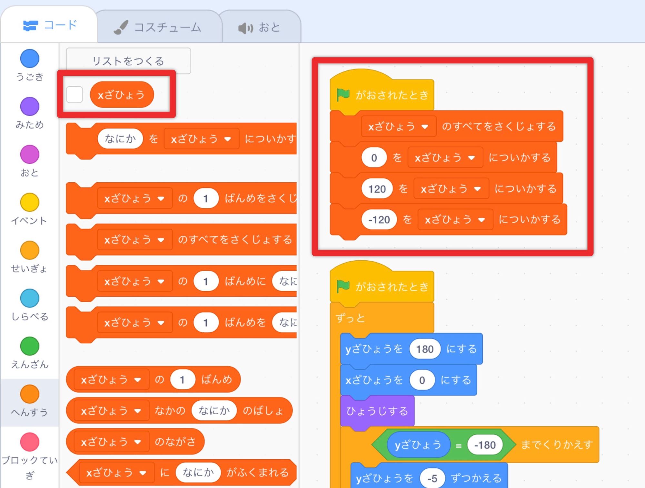Edit the -5 value in the yざひょうを ずつかえる block
The width and height of the screenshot is (645, 488).
(432, 478)
